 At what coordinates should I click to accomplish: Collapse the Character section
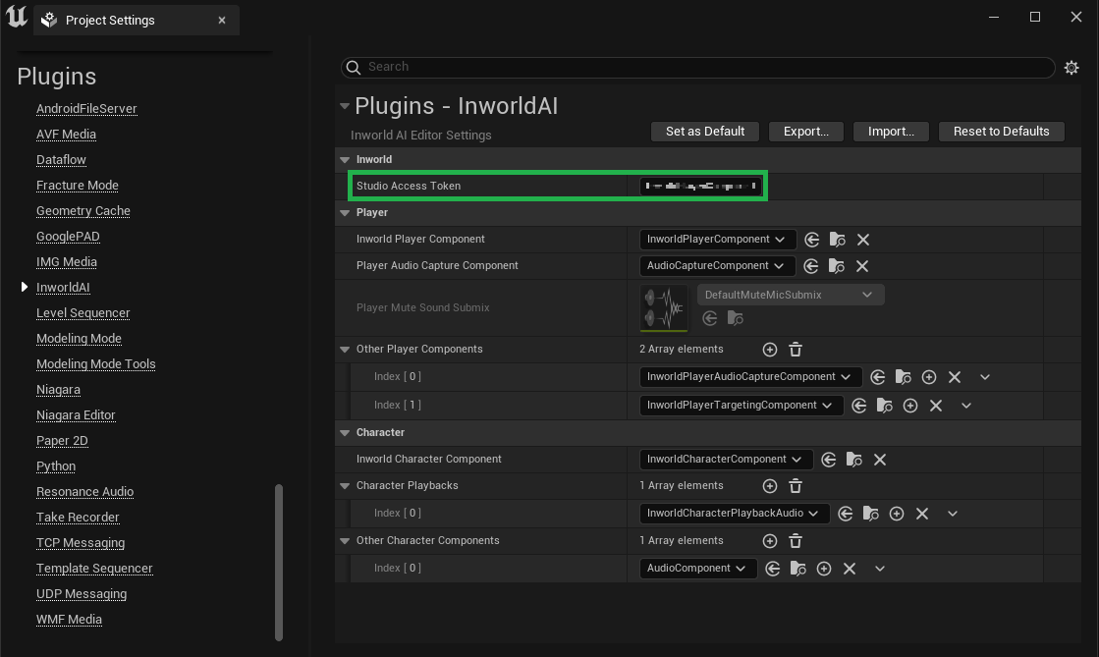coord(345,433)
